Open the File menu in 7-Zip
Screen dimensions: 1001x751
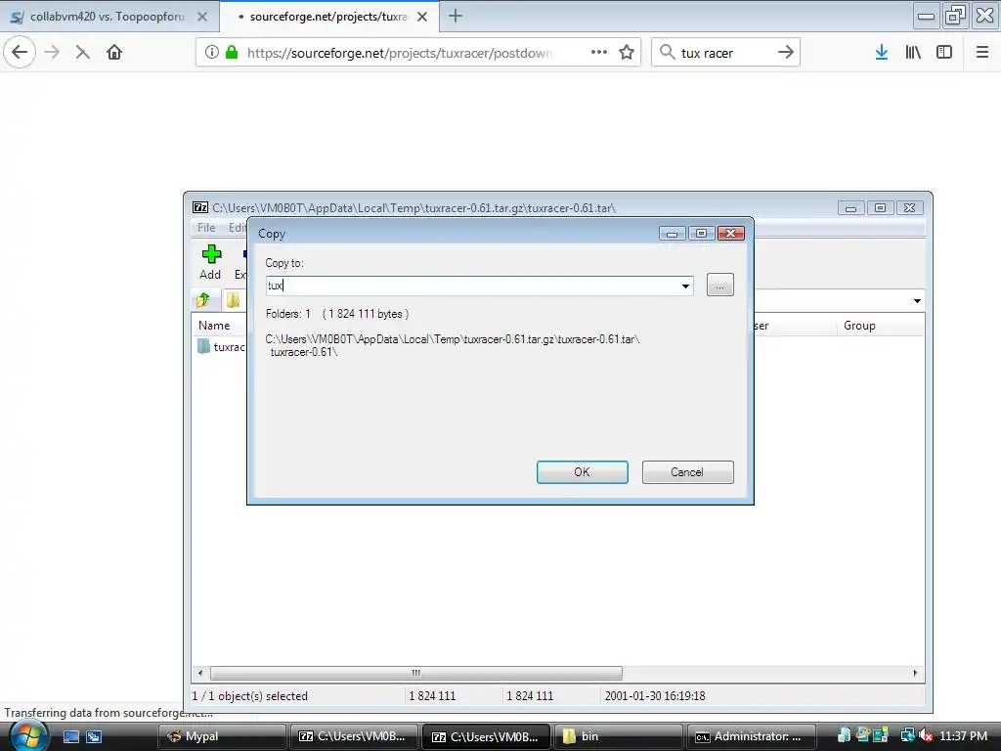click(x=206, y=227)
